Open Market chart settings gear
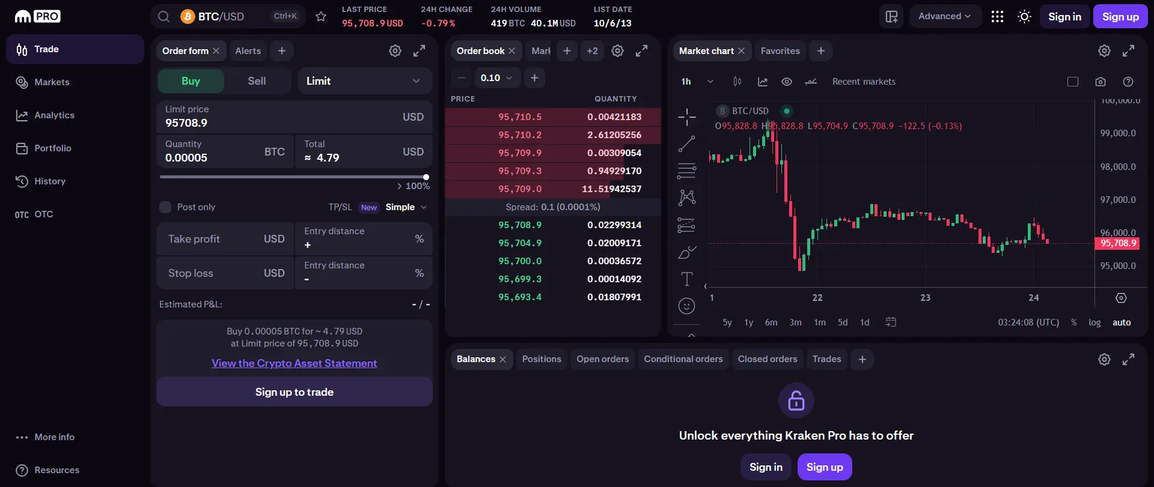 pos(1104,51)
